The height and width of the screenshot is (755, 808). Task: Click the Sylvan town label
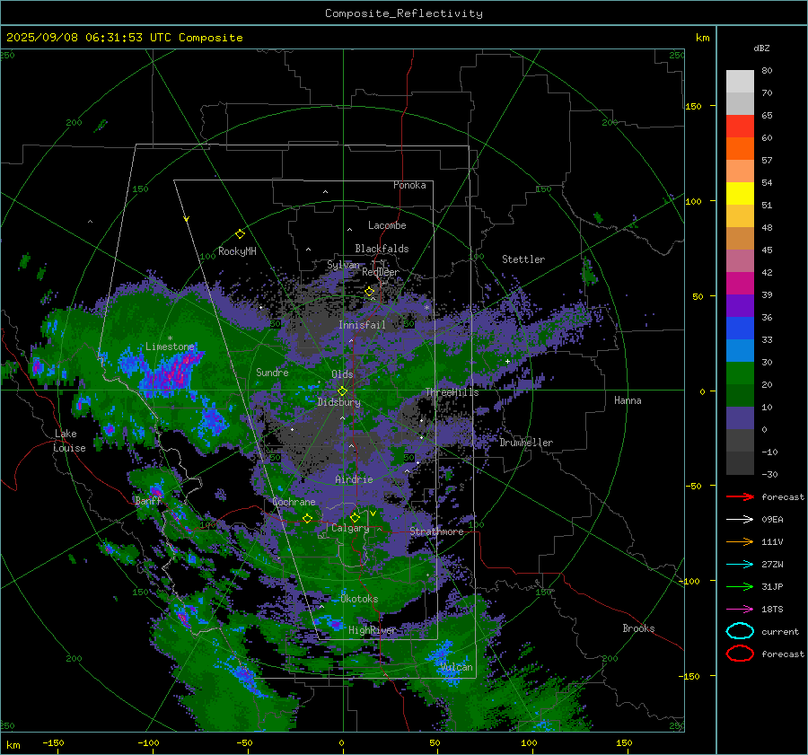coord(343,265)
